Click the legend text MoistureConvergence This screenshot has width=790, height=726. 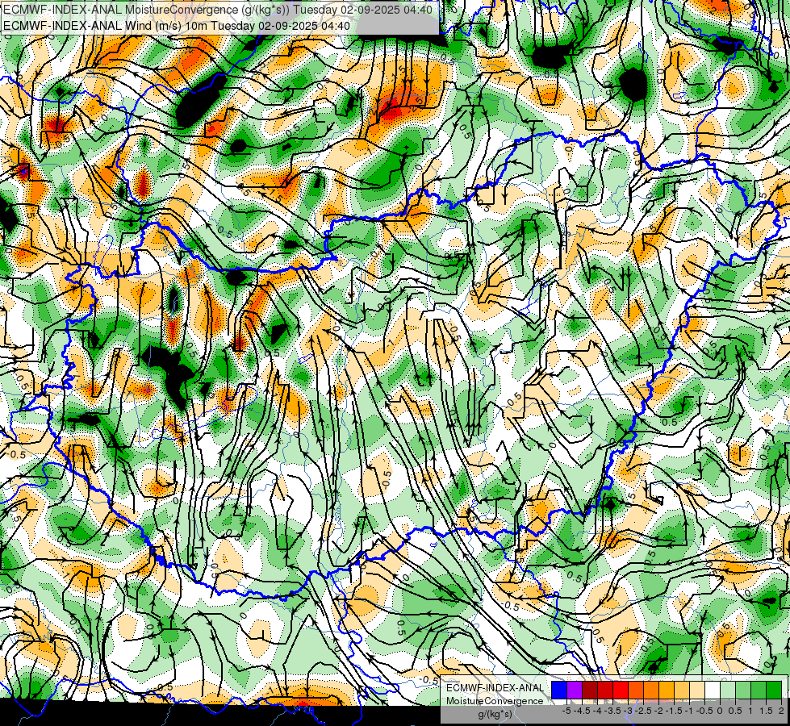[x=495, y=701]
